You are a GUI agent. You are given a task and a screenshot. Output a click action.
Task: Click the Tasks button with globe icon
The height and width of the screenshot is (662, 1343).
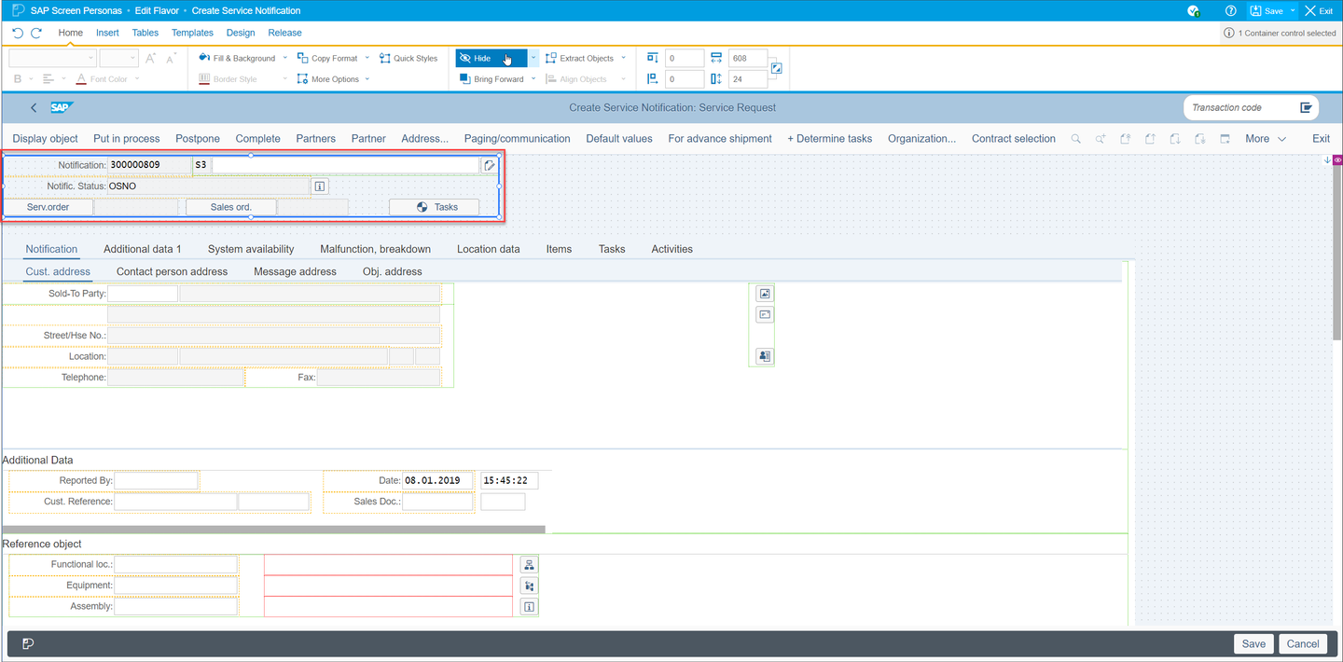click(x=435, y=207)
